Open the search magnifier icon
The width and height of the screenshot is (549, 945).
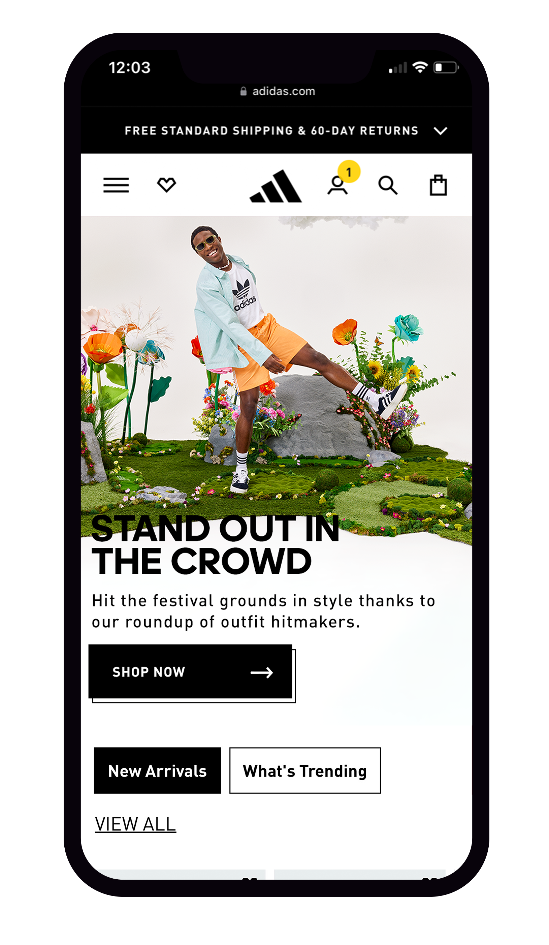pos(387,185)
